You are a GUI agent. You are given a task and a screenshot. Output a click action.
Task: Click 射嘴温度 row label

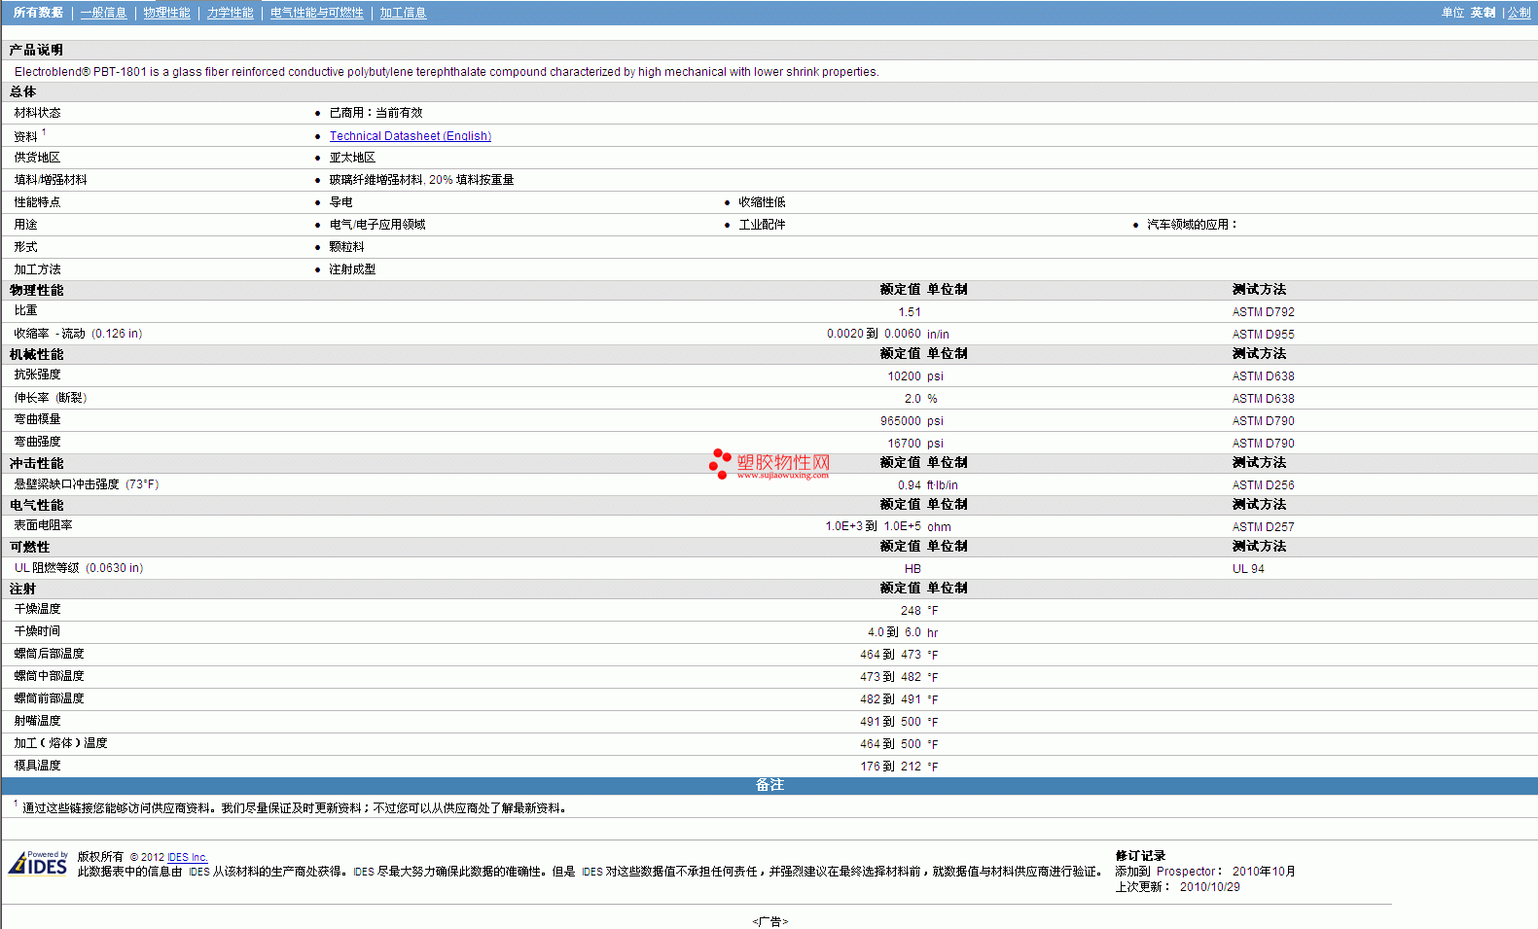(x=37, y=721)
